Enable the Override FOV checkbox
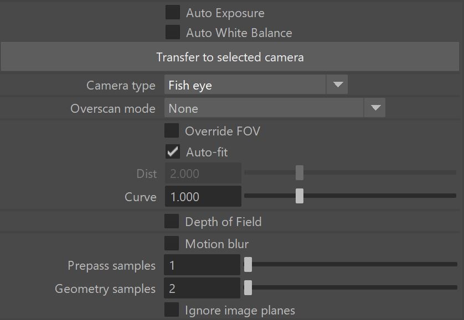 point(172,130)
